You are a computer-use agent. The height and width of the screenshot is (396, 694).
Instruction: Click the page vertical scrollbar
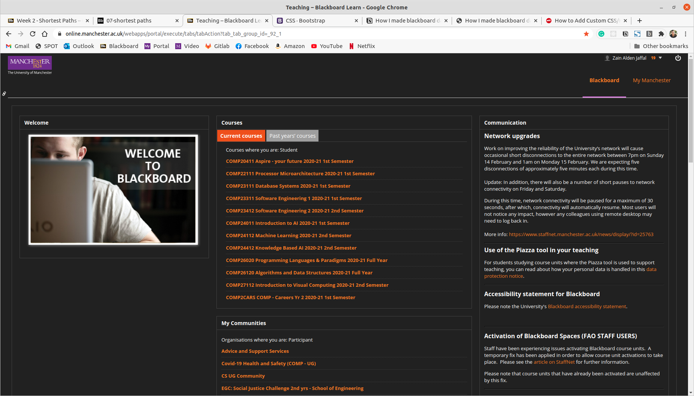point(691,224)
